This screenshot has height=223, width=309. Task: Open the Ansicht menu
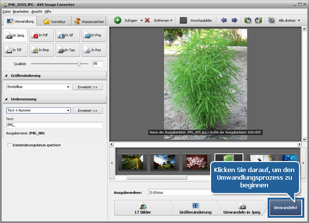tap(37, 11)
